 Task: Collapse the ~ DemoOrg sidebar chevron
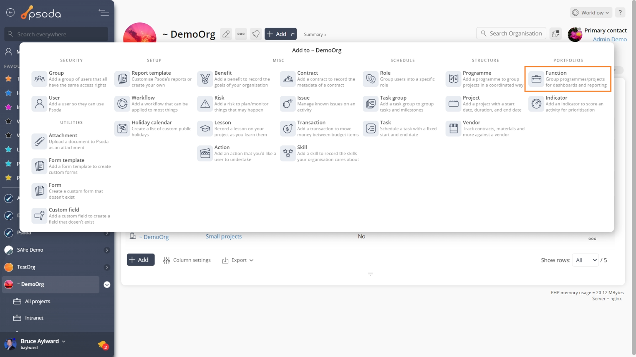click(x=107, y=285)
